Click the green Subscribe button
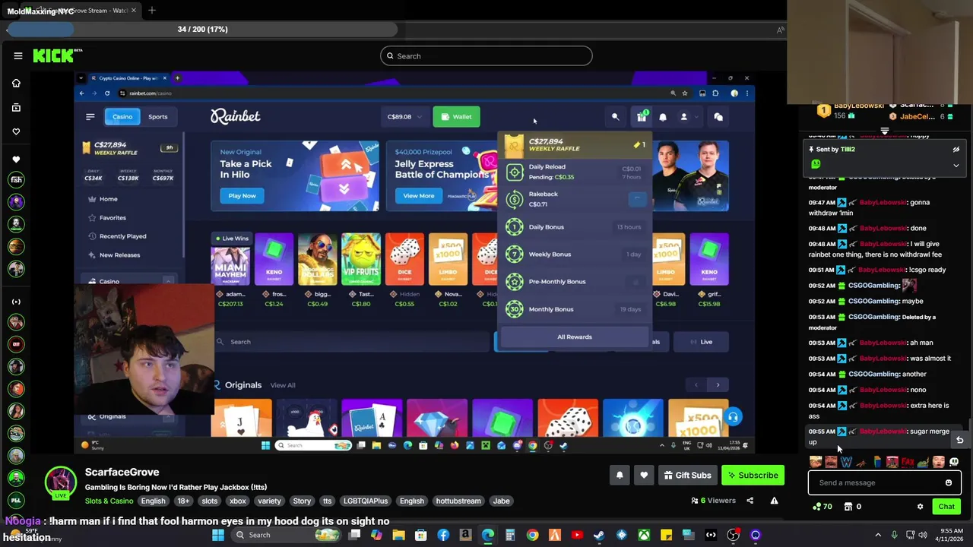 753,476
